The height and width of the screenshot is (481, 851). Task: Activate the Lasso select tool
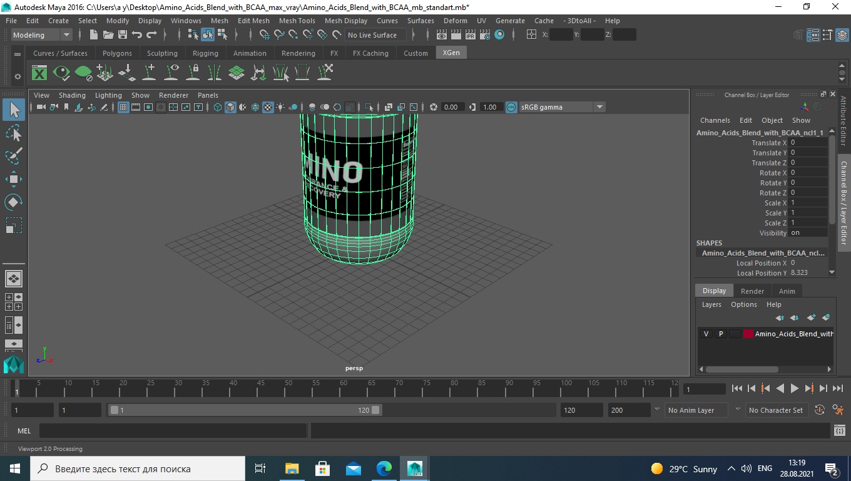point(14,133)
